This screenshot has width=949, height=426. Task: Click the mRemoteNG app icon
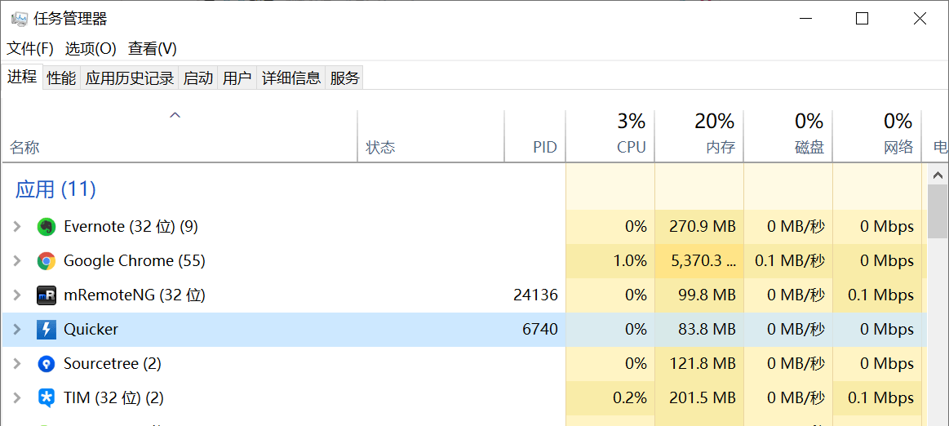tap(47, 295)
